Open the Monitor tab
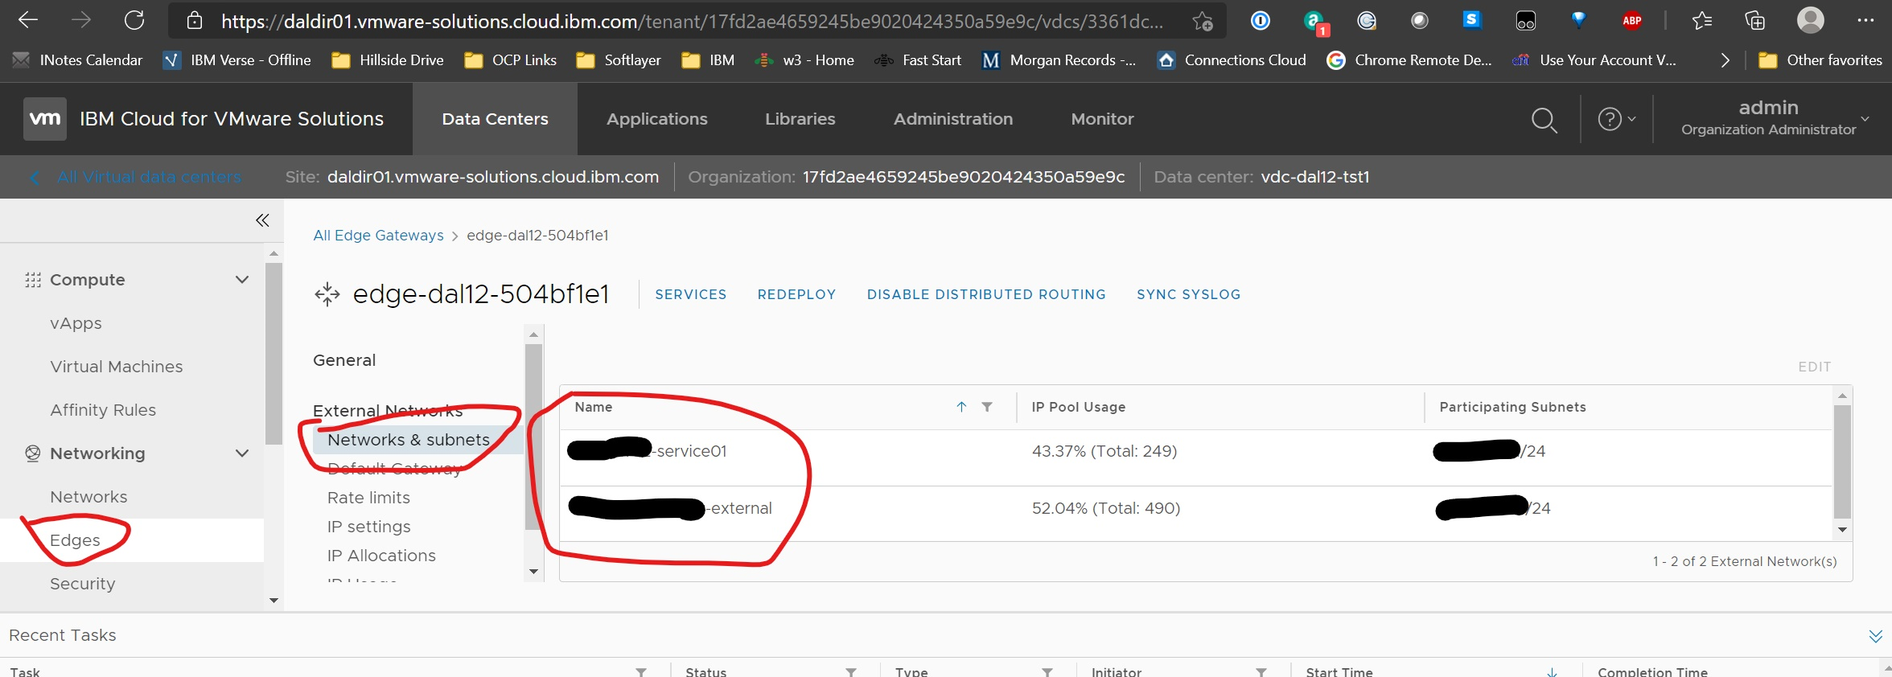The height and width of the screenshot is (677, 1892). tap(1102, 119)
